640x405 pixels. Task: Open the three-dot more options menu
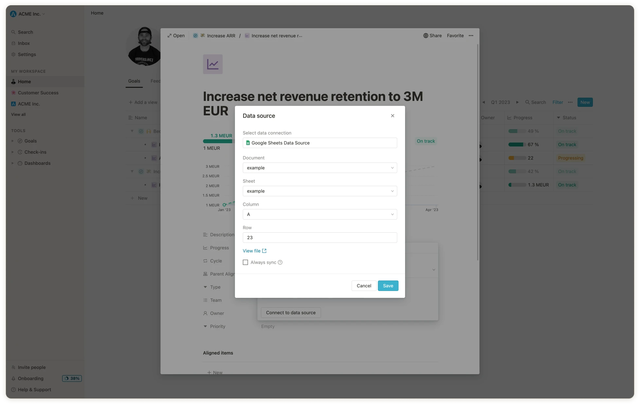[x=471, y=36]
